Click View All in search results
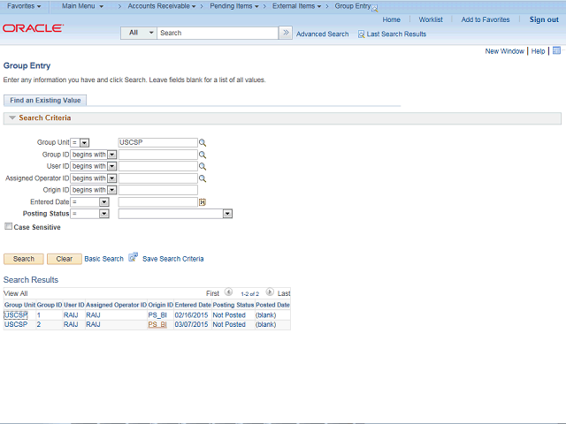The image size is (566, 424). [x=16, y=293]
